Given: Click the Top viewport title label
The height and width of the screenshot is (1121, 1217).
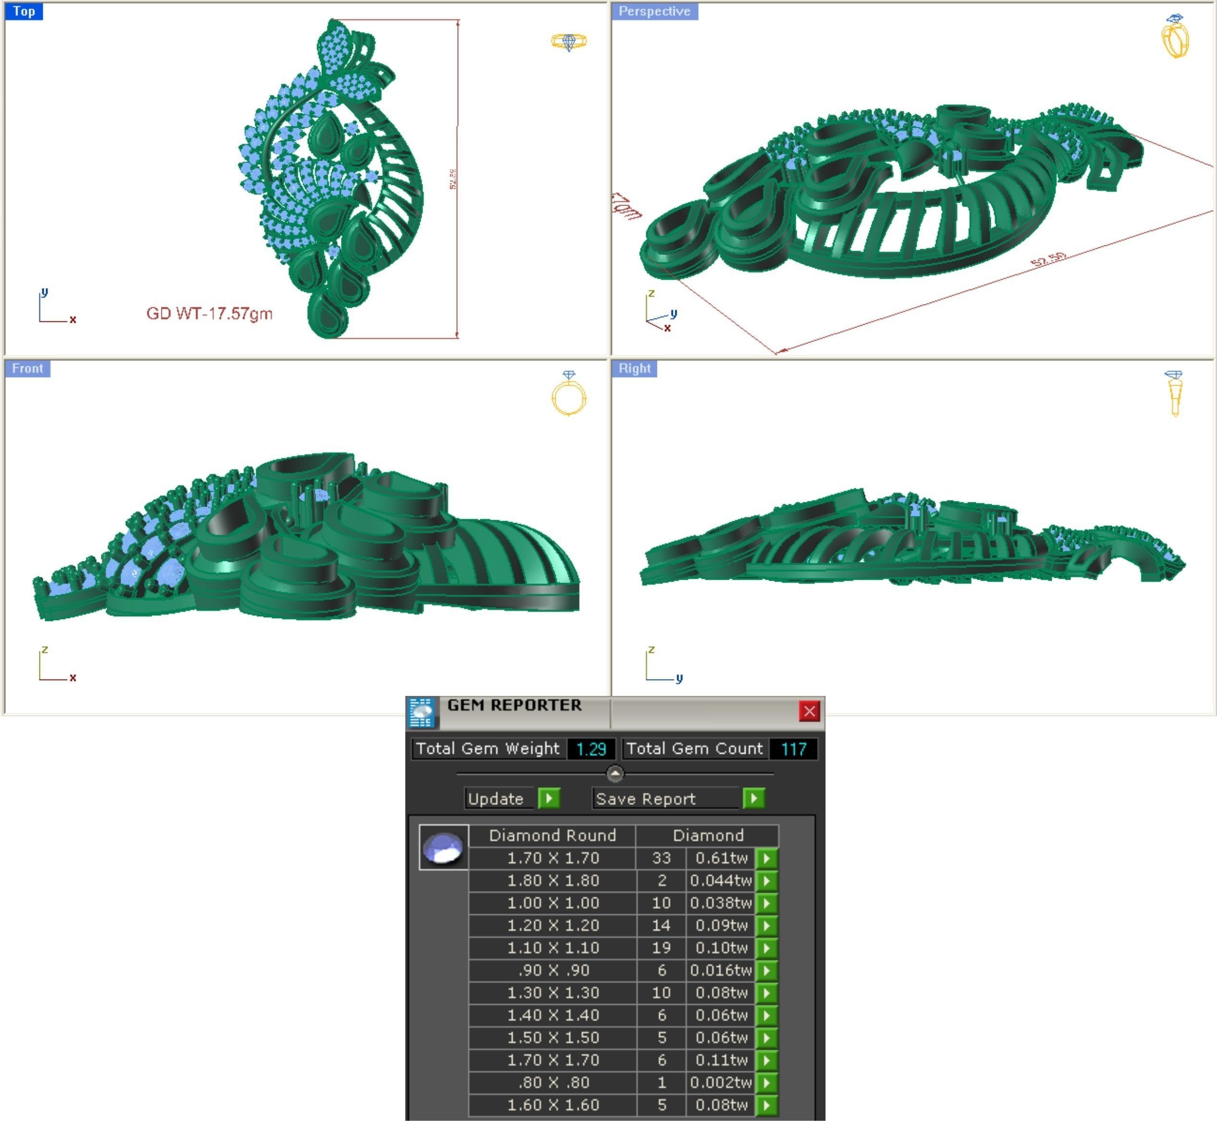Looking at the screenshot, I should (24, 12).
